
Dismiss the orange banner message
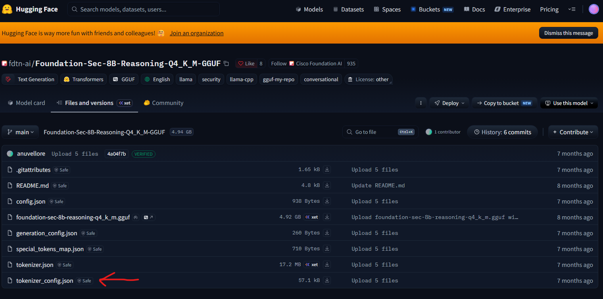568,33
